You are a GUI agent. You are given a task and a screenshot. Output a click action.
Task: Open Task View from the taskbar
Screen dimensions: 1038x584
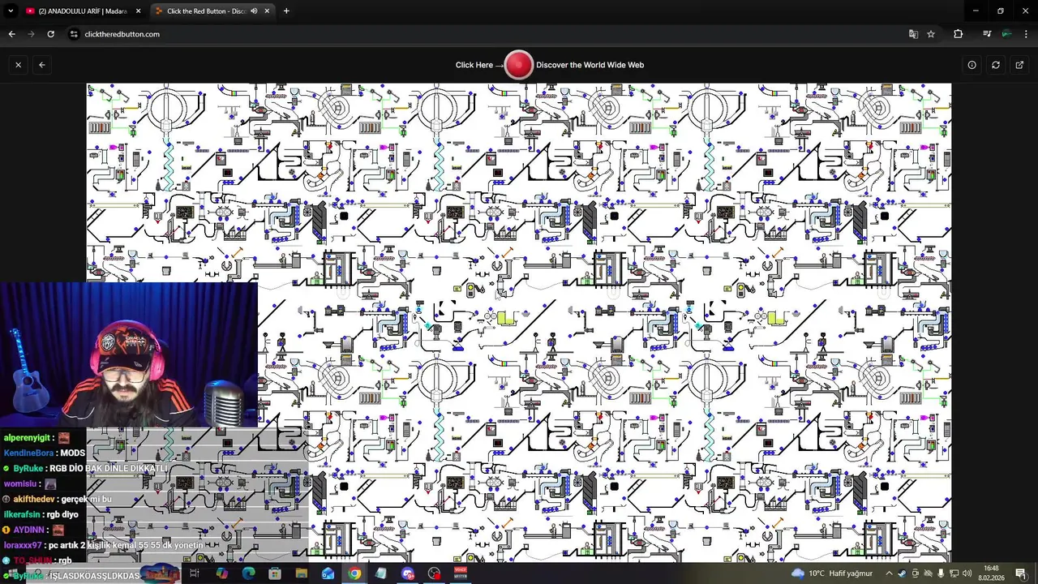click(195, 573)
